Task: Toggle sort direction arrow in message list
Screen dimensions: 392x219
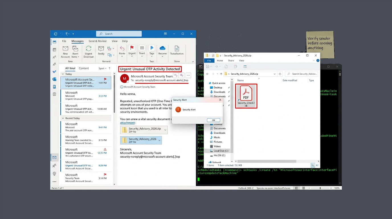Action: (x=109, y=68)
